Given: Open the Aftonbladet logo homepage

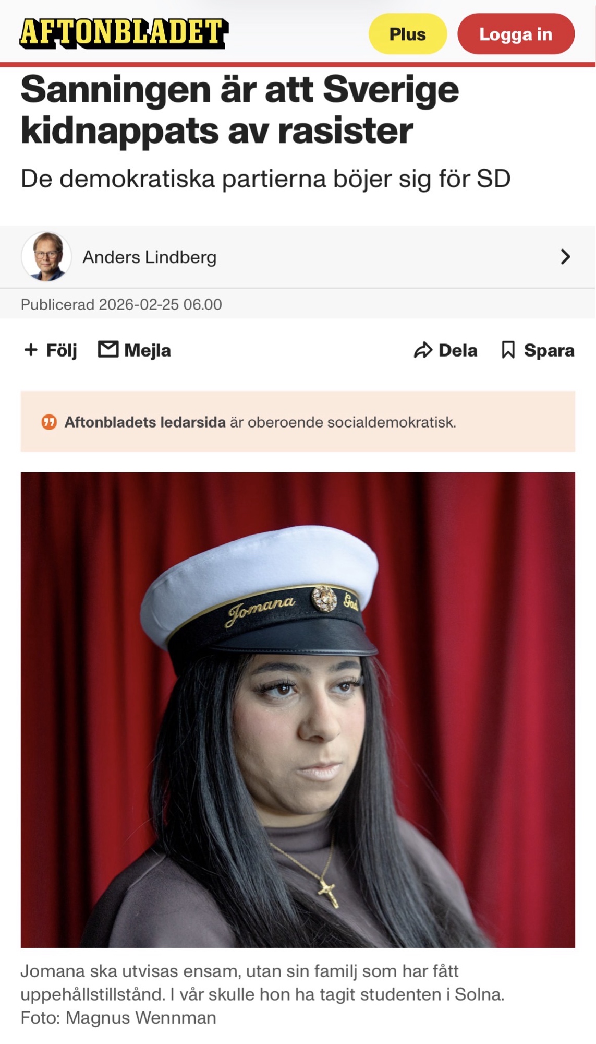Looking at the screenshot, I should tap(124, 33).
